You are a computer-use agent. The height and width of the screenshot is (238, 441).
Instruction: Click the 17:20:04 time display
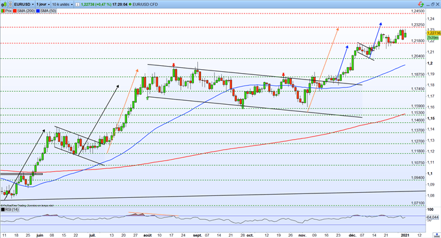tap(120, 5)
